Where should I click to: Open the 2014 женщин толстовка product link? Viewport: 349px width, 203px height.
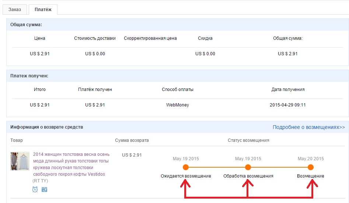tap(71, 164)
